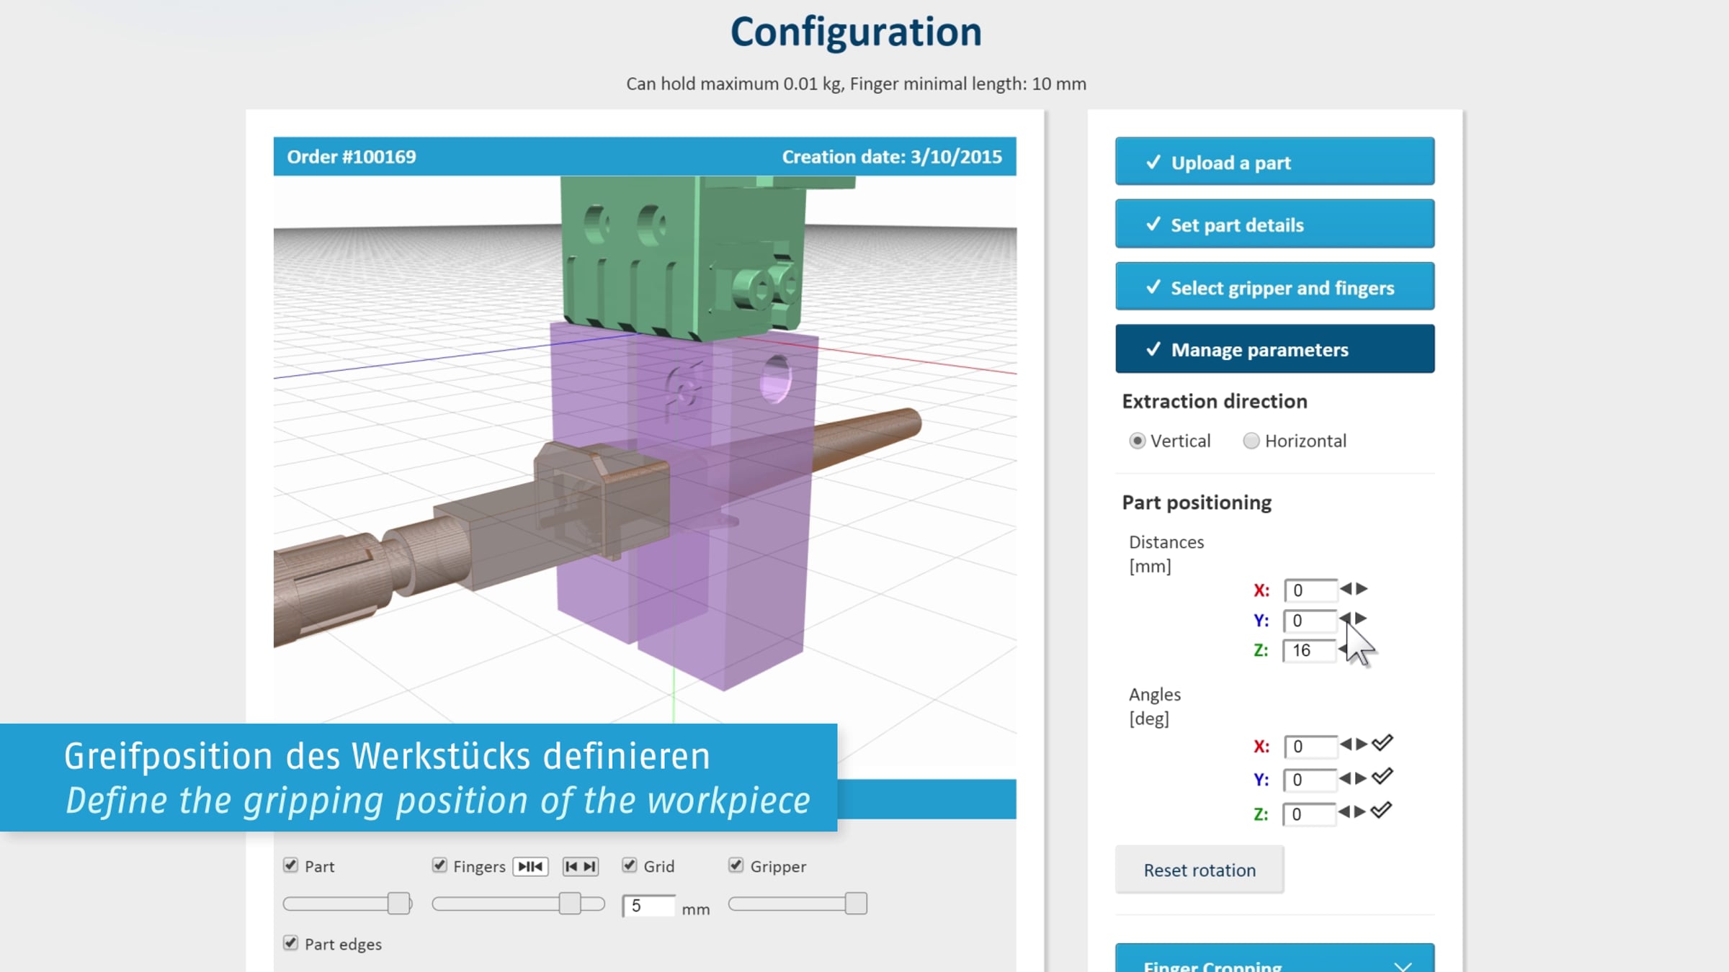Decrease X distance with left arrow
The width and height of the screenshot is (1729, 972).
(x=1345, y=589)
